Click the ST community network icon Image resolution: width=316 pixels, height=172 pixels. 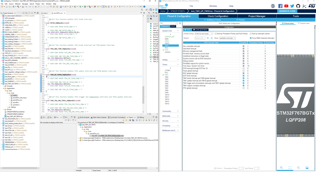coord(304,6)
